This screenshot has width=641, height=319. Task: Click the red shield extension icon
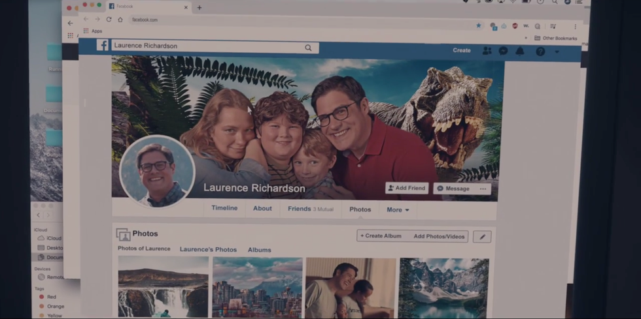(x=515, y=25)
